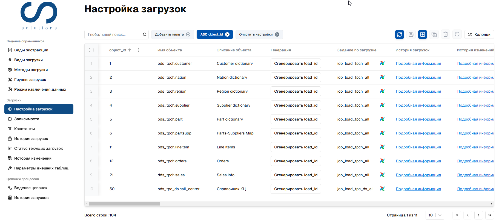Image resolution: width=496 pixels, height=220 pixels.
Task: Click the add new row icon
Action: pos(422,34)
